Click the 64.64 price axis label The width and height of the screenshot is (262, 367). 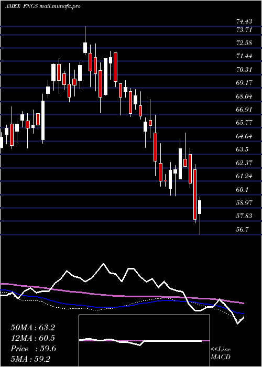244,136
